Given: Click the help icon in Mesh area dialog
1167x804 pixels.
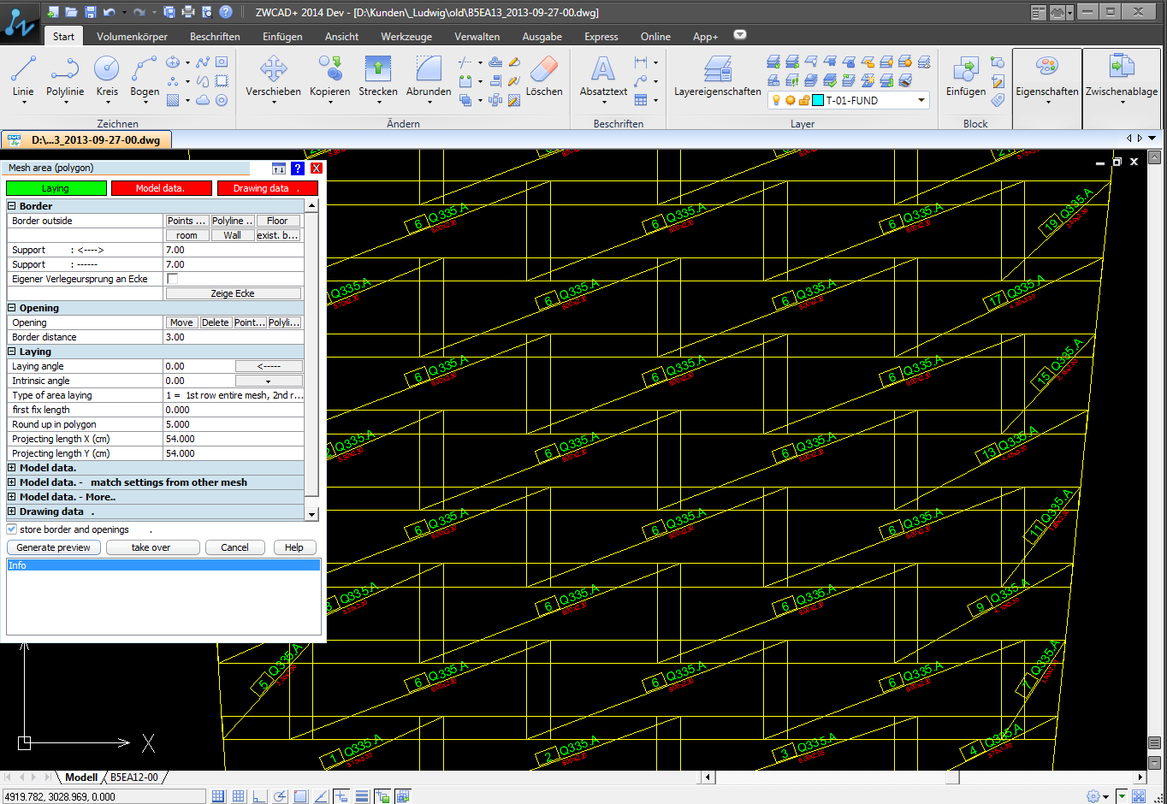Looking at the screenshot, I should [298, 168].
